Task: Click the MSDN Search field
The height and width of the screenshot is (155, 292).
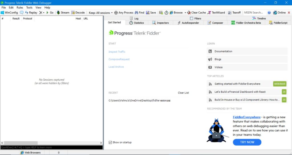Action: [254, 13]
